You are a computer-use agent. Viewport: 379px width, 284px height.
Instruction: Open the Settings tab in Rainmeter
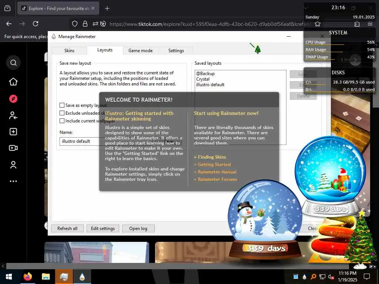coord(176,50)
